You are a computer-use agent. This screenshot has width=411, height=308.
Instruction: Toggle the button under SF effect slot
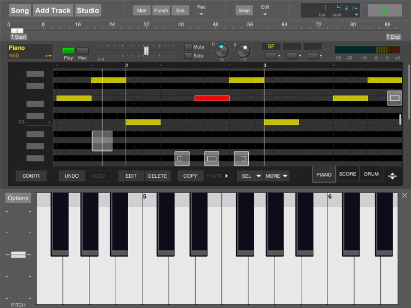tap(271, 55)
